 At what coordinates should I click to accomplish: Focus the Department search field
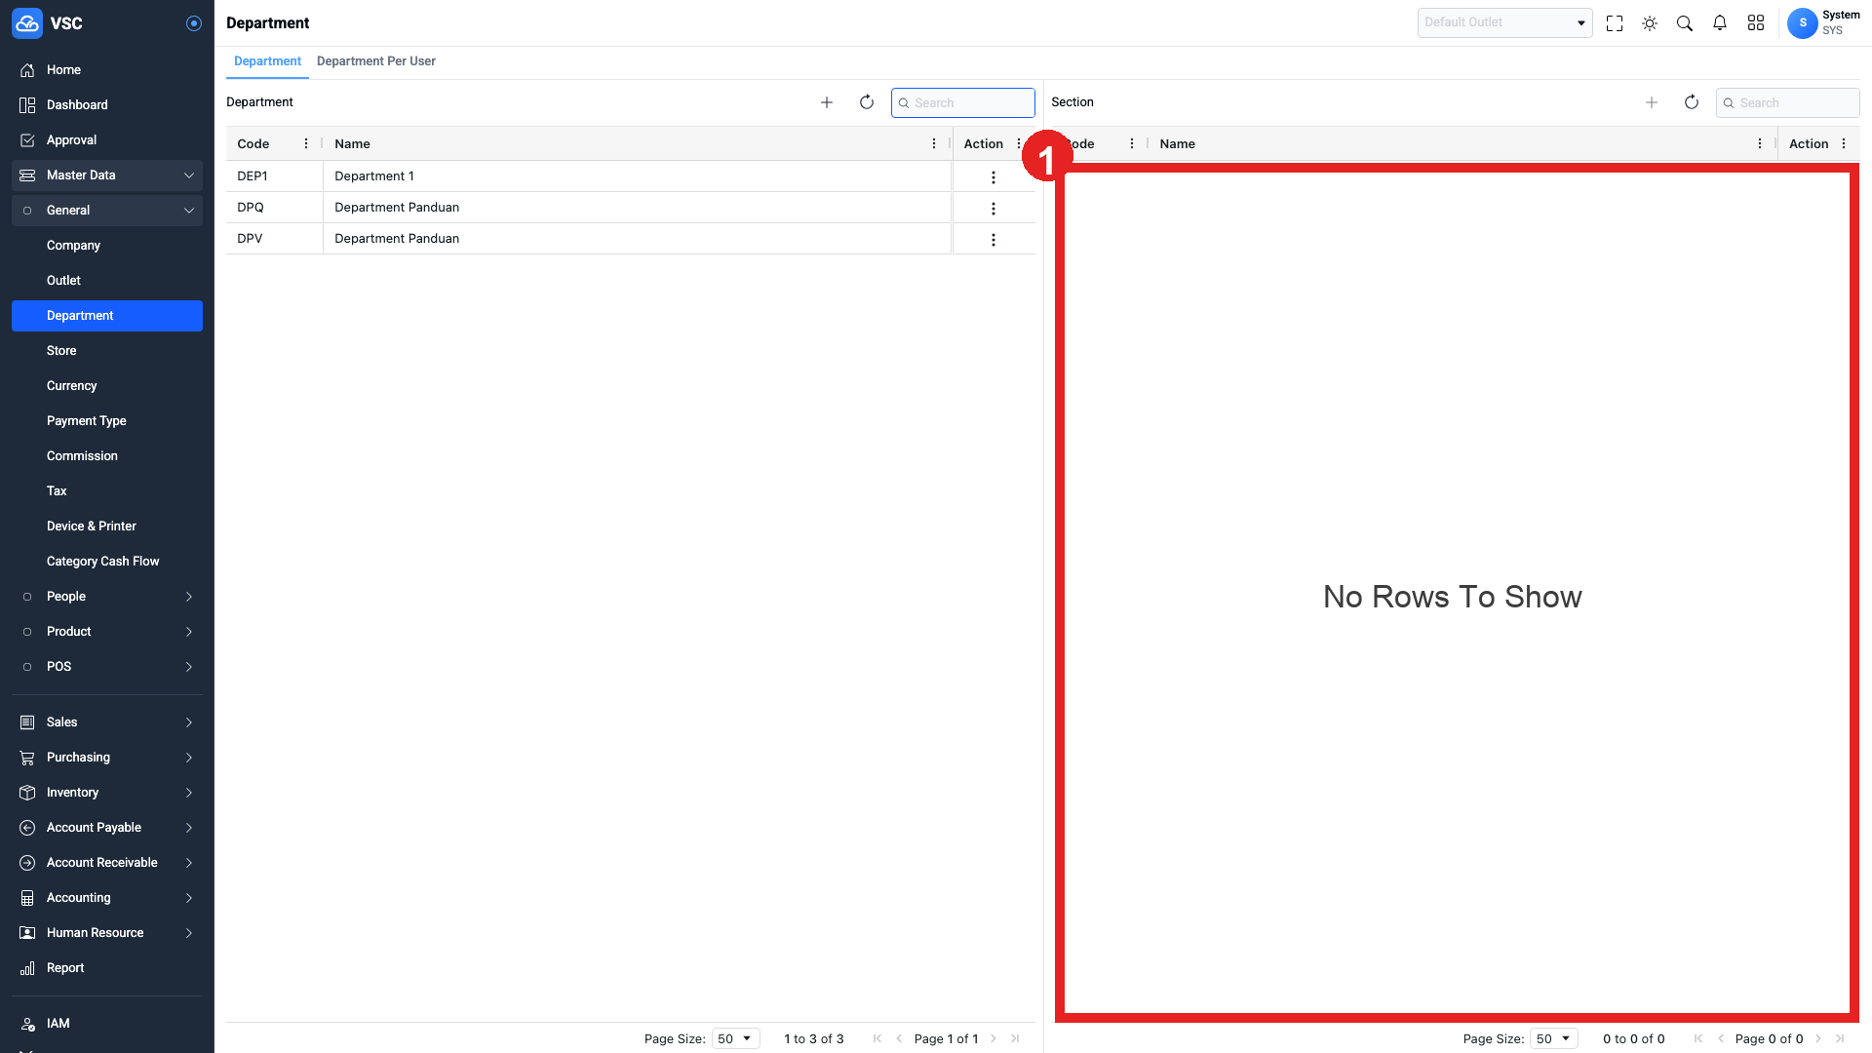coord(963,103)
